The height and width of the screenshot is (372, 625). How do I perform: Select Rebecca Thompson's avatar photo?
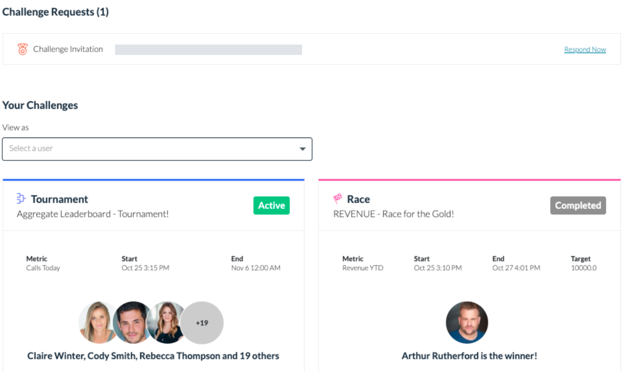pyautogui.click(x=166, y=323)
